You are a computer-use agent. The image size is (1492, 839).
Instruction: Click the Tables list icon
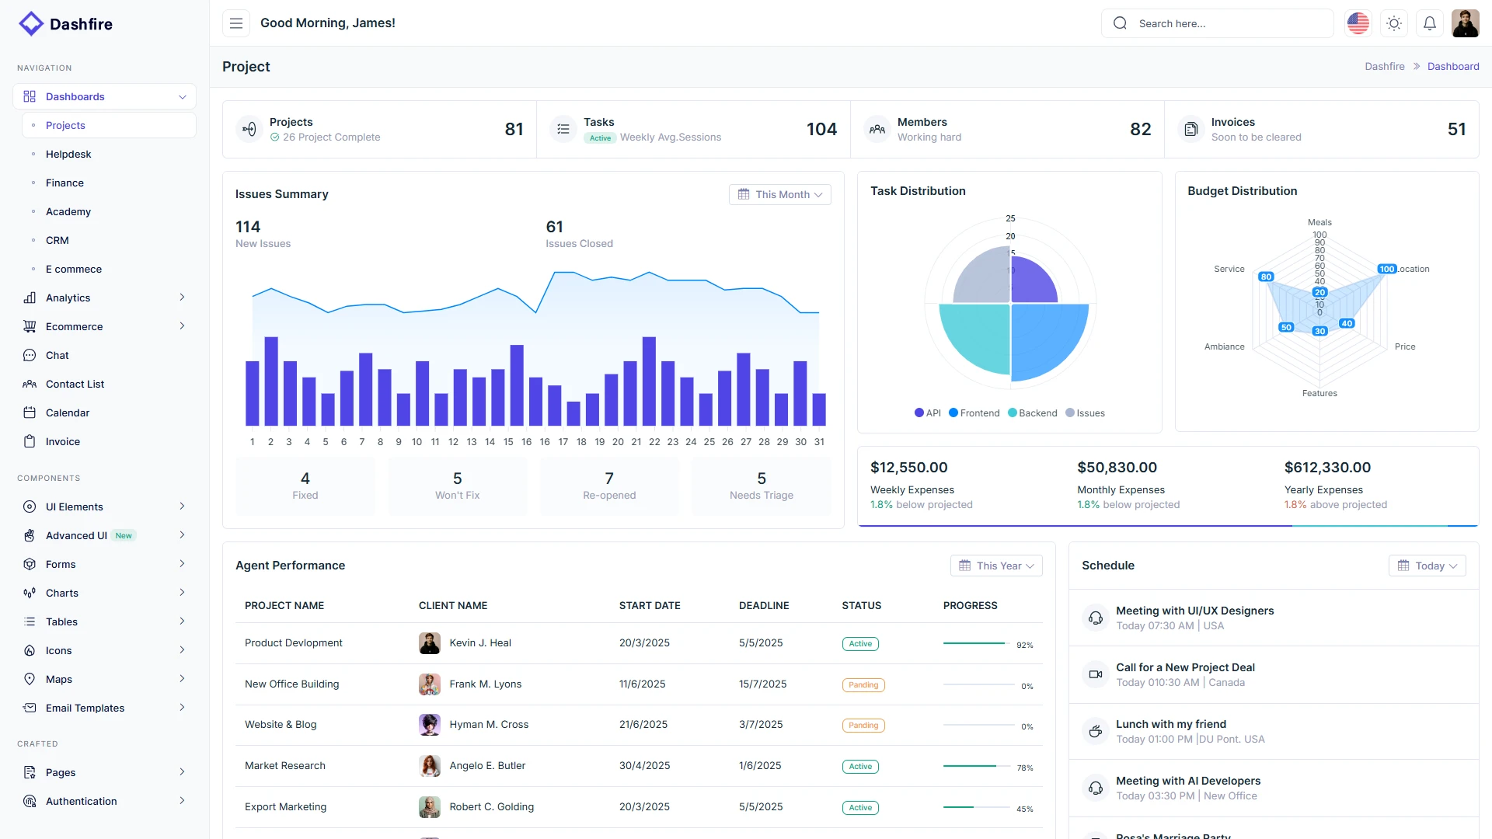(30, 621)
